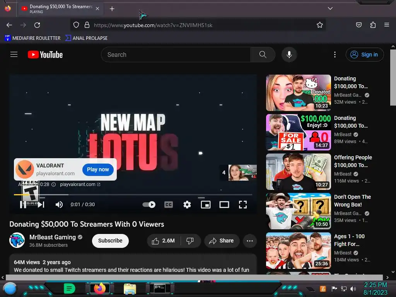Click the search magnifier button
The height and width of the screenshot is (297, 396).
[263, 55]
